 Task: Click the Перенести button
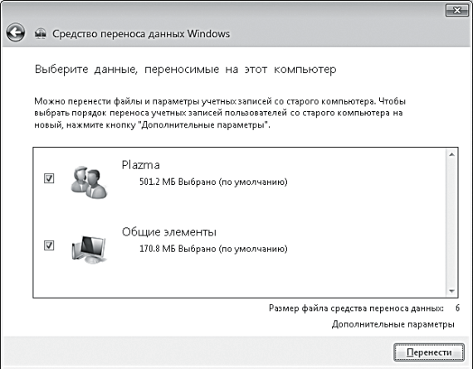tap(429, 352)
